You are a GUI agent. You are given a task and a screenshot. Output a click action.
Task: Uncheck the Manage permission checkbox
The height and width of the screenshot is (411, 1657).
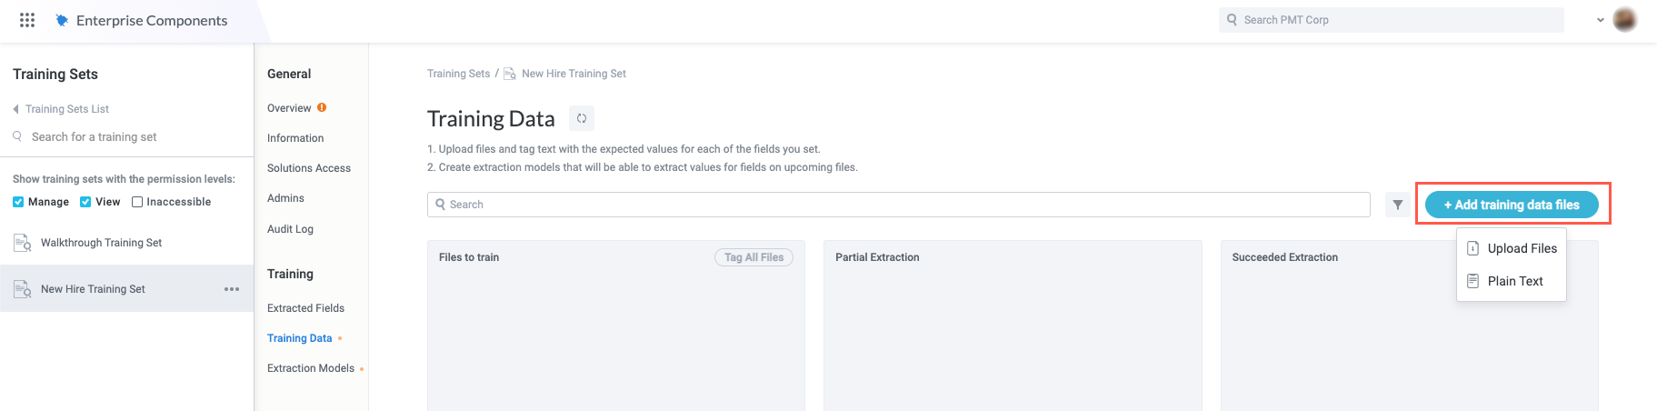(x=18, y=202)
